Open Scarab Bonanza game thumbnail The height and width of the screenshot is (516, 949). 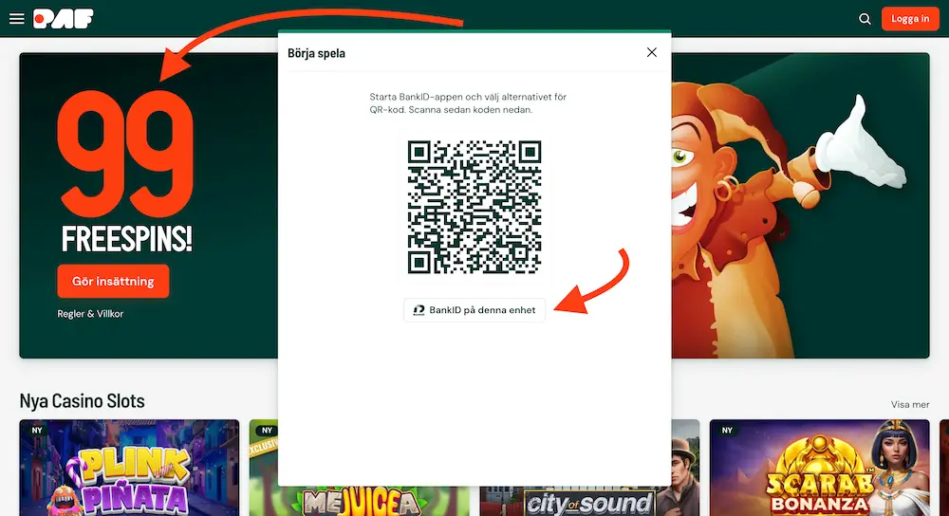[819, 468]
